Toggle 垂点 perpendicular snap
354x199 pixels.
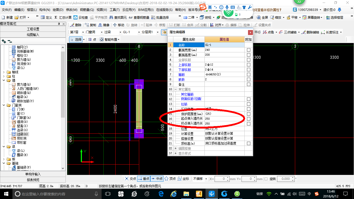point(144,179)
